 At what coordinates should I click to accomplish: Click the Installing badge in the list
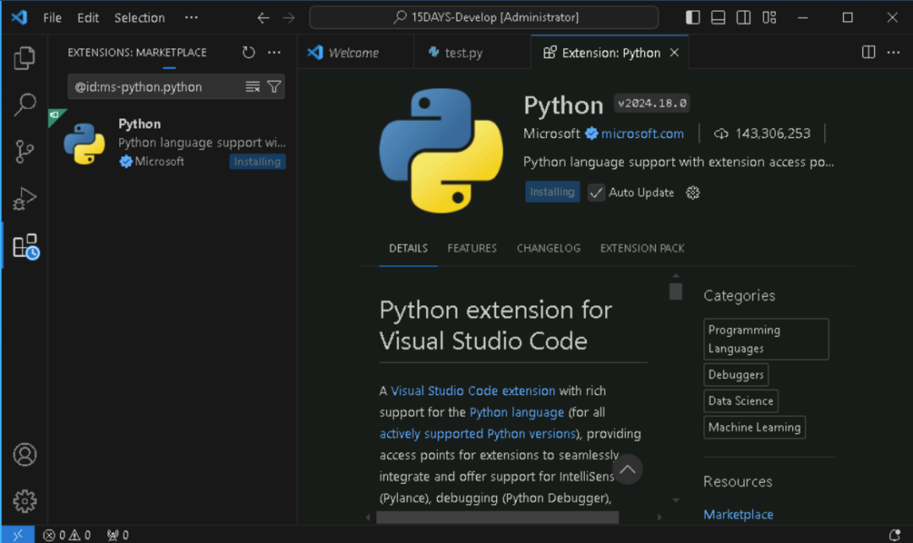click(257, 162)
